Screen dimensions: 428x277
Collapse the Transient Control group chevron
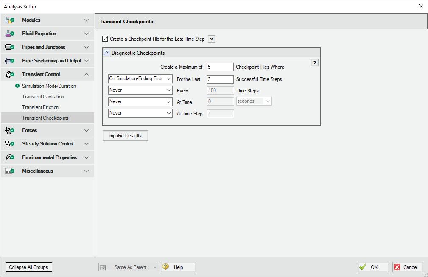pyautogui.click(x=87, y=74)
